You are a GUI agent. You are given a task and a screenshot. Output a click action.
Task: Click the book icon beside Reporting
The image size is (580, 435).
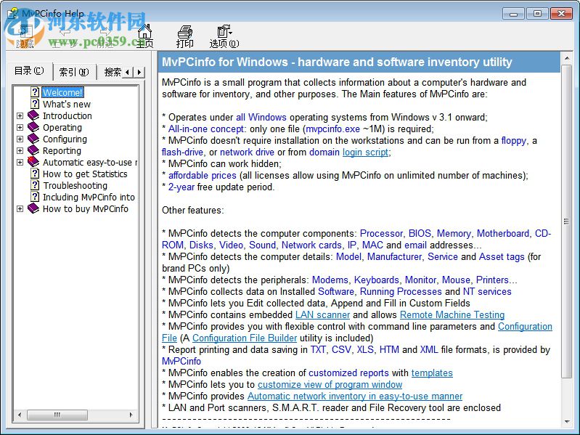click(33, 150)
